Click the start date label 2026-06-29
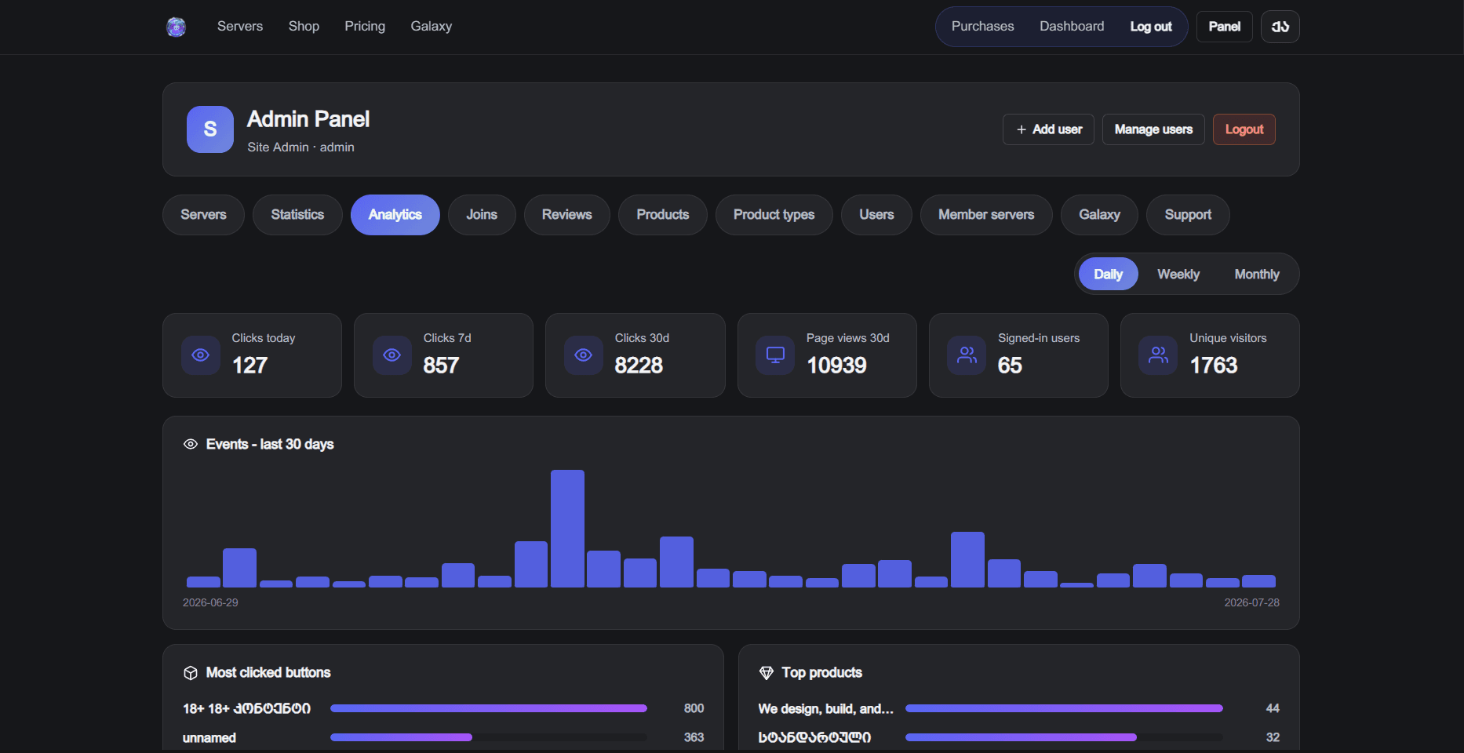Screen dimensions: 1464x753 (x=210, y=602)
